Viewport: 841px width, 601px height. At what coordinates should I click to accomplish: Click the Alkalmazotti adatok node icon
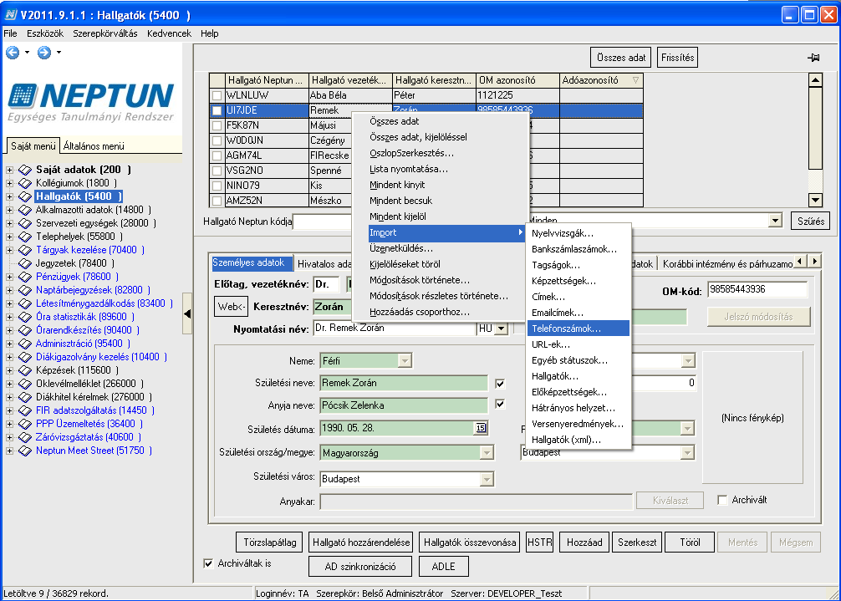pos(25,210)
